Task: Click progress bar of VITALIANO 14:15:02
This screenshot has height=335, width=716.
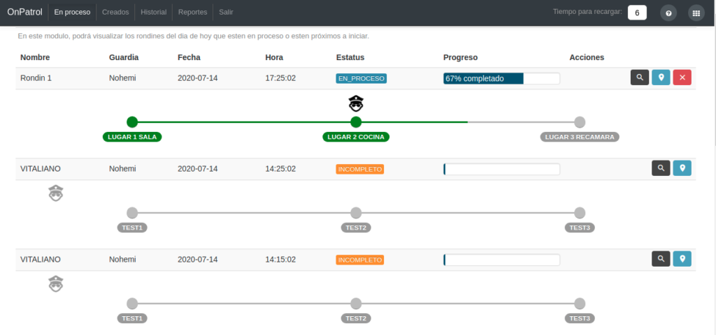Action: pos(501,260)
